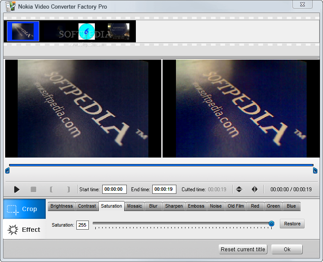Click the blue timeline progress bar
The image size is (323, 262).
[x=161, y=165]
